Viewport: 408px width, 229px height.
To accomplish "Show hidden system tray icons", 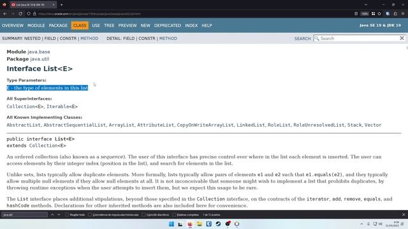I will (x=361, y=224).
